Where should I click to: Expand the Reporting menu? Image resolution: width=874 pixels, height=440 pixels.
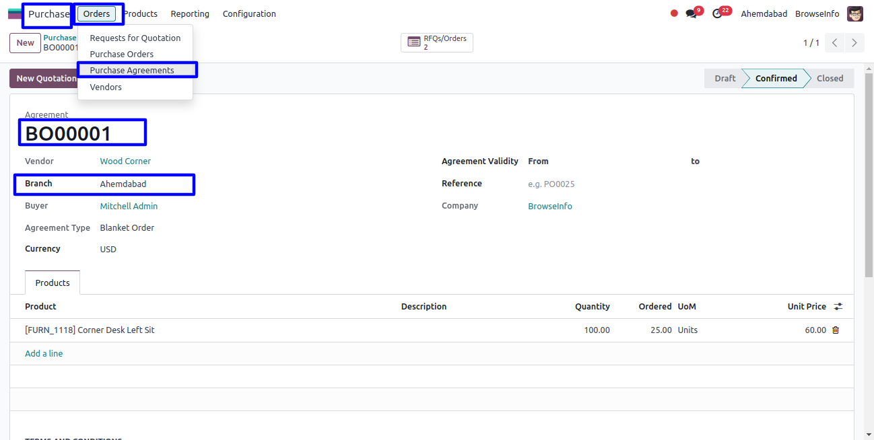click(x=190, y=14)
